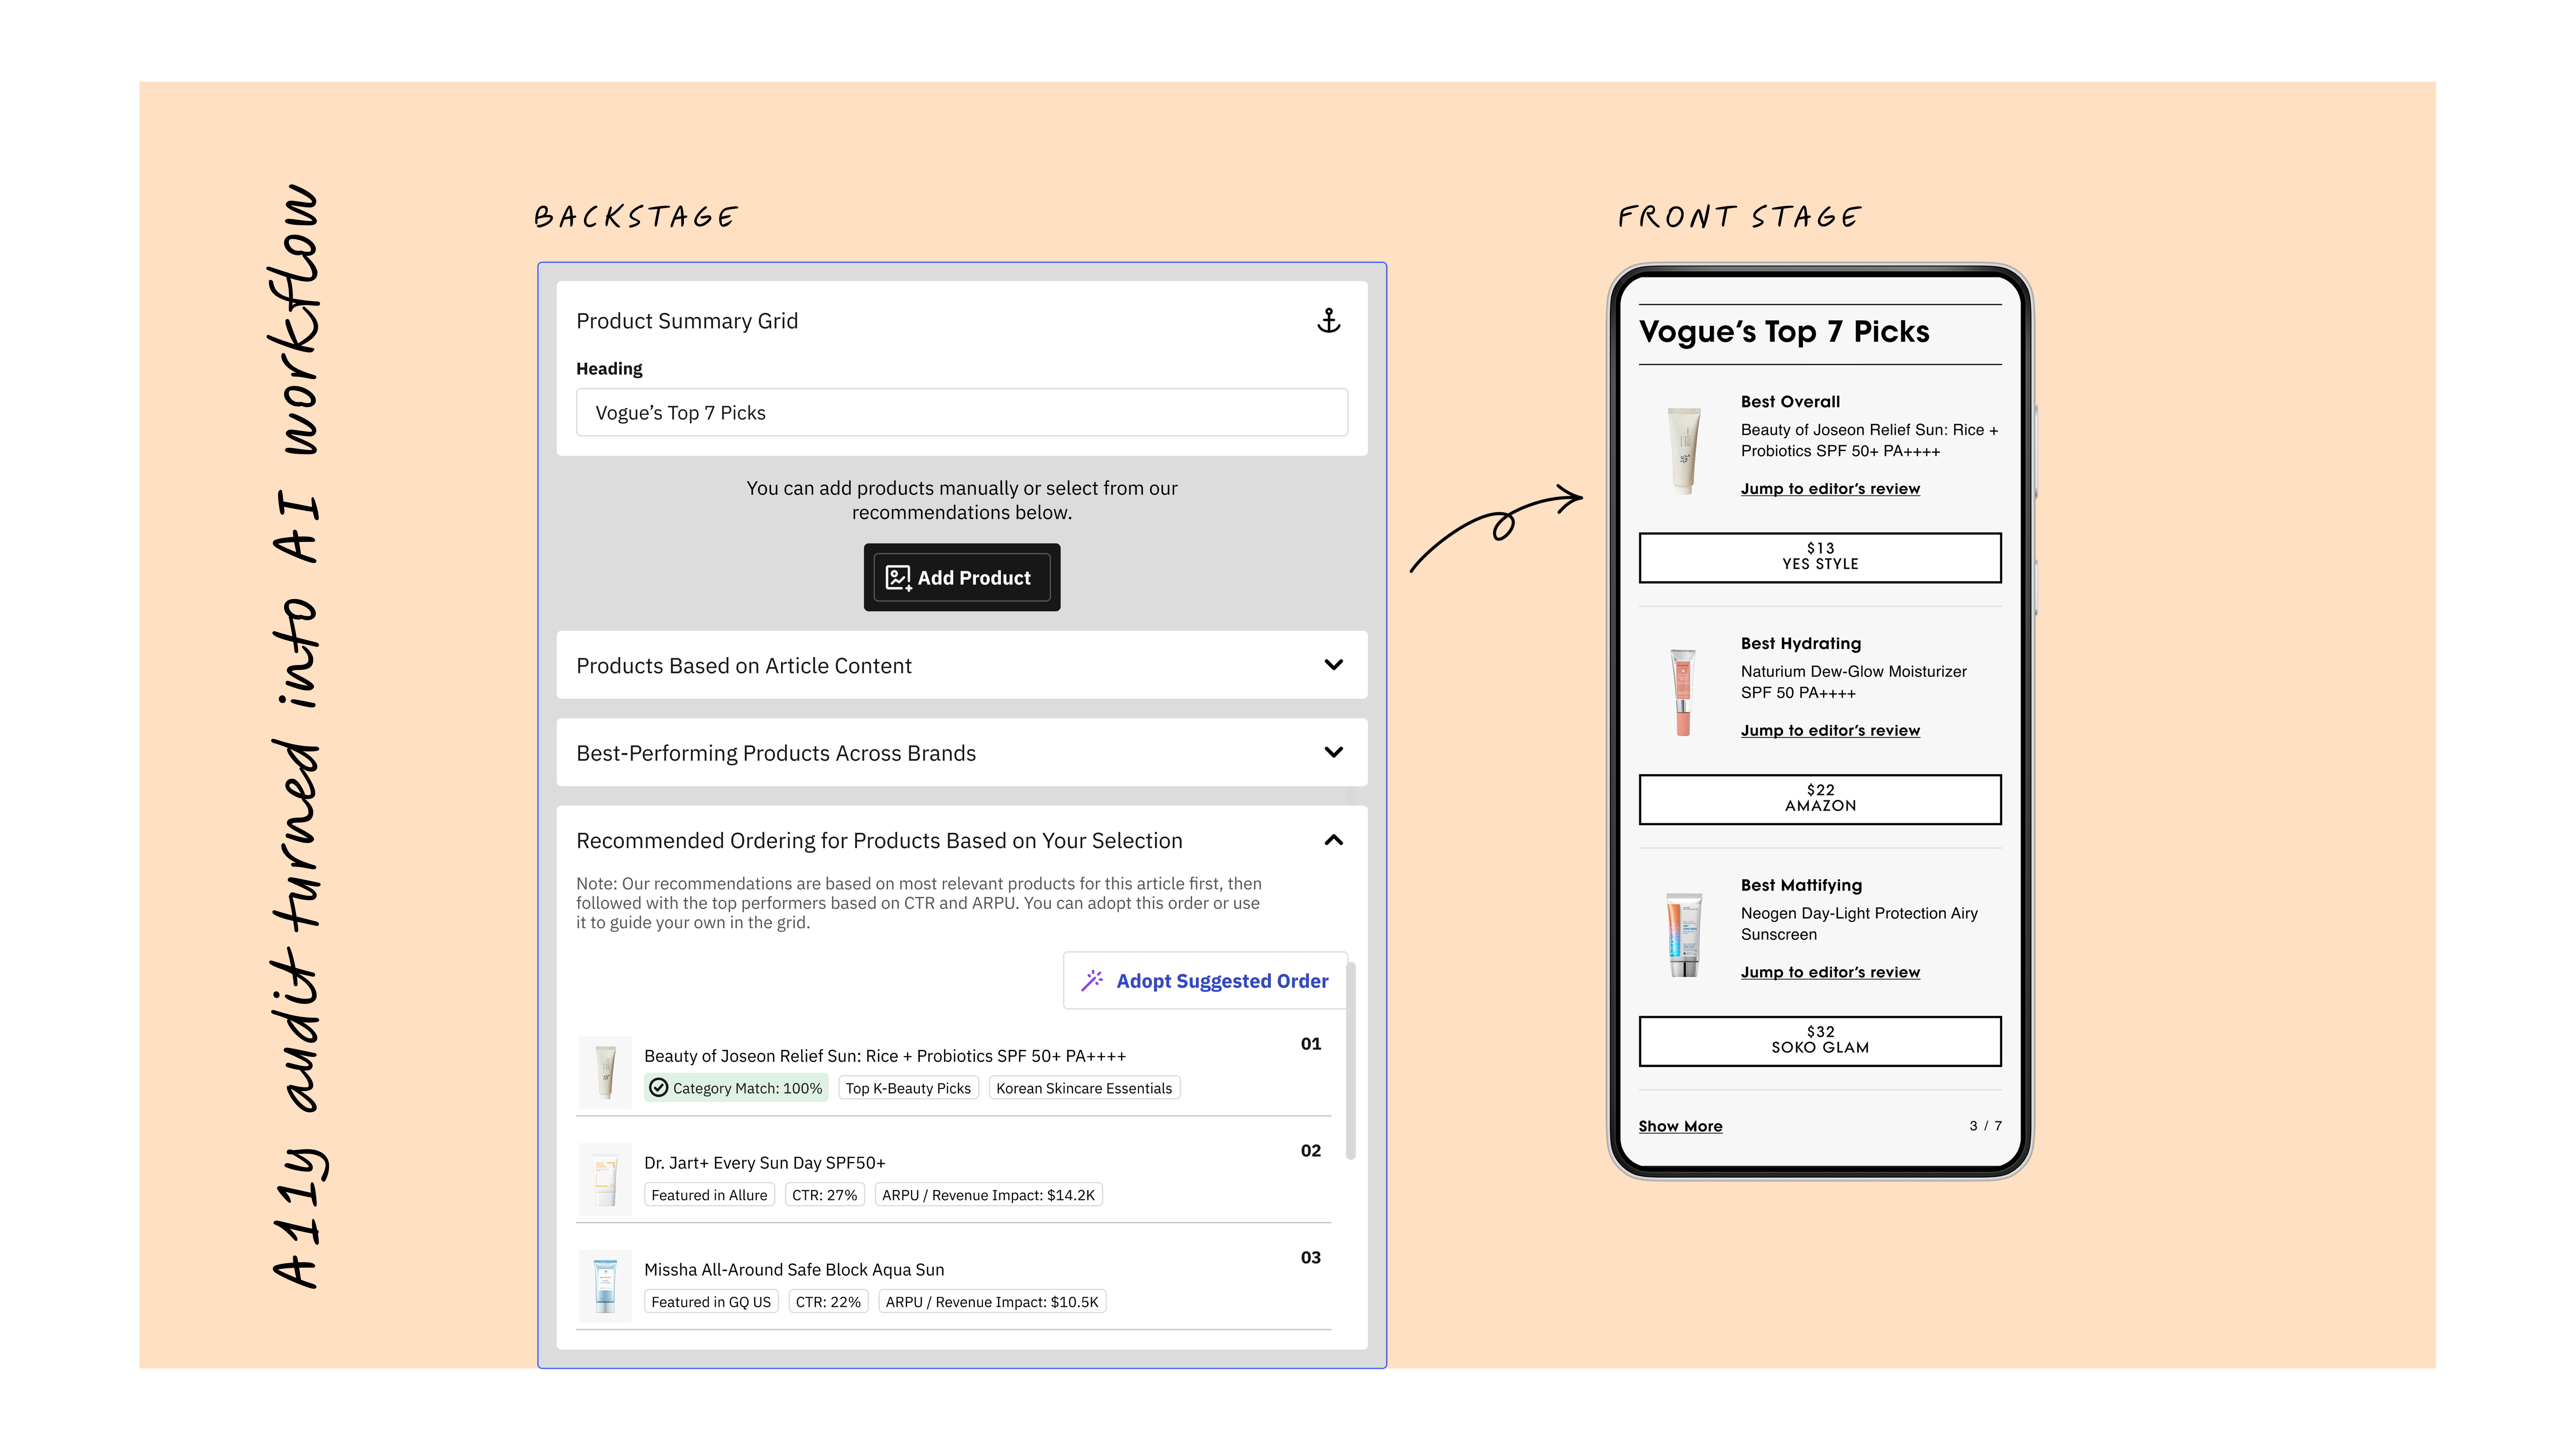The width and height of the screenshot is (2576, 1449).
Task: Jump to editor's review for Best Mattifying
Action: [1830, 972]
